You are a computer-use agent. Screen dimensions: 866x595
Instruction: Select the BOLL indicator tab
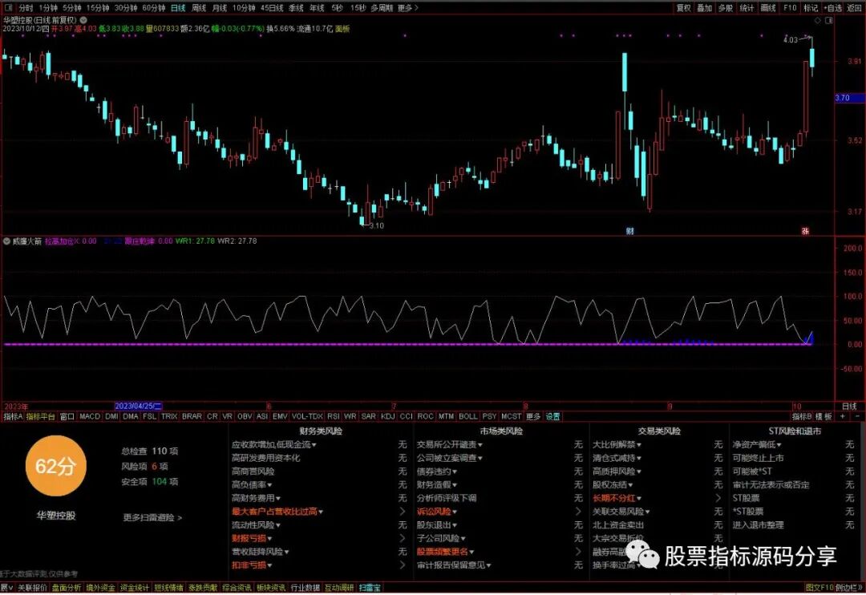tap(467, 416)
